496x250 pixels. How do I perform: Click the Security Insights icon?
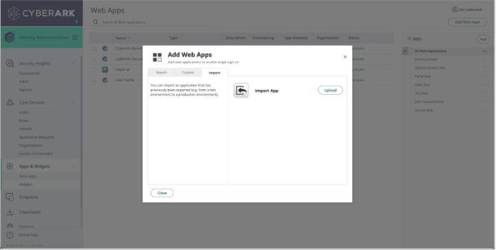(x=10, y=63)
